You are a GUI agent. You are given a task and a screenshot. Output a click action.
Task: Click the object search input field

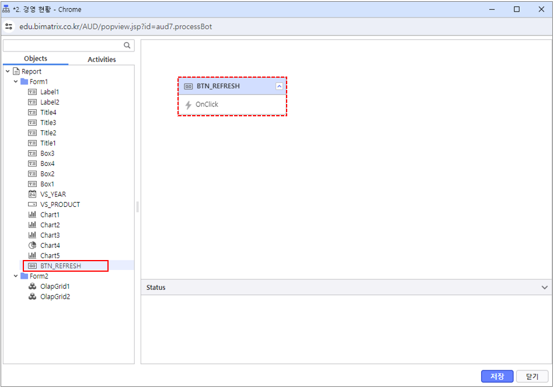pyautogui.click(x=63, y=46)
